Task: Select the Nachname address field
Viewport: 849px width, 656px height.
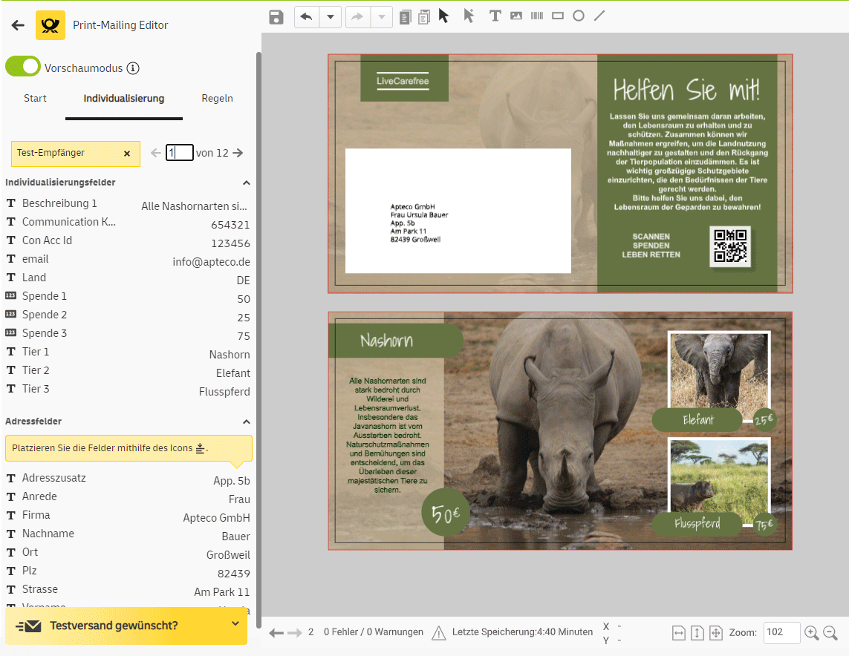Action: click(x=128, y=534)
